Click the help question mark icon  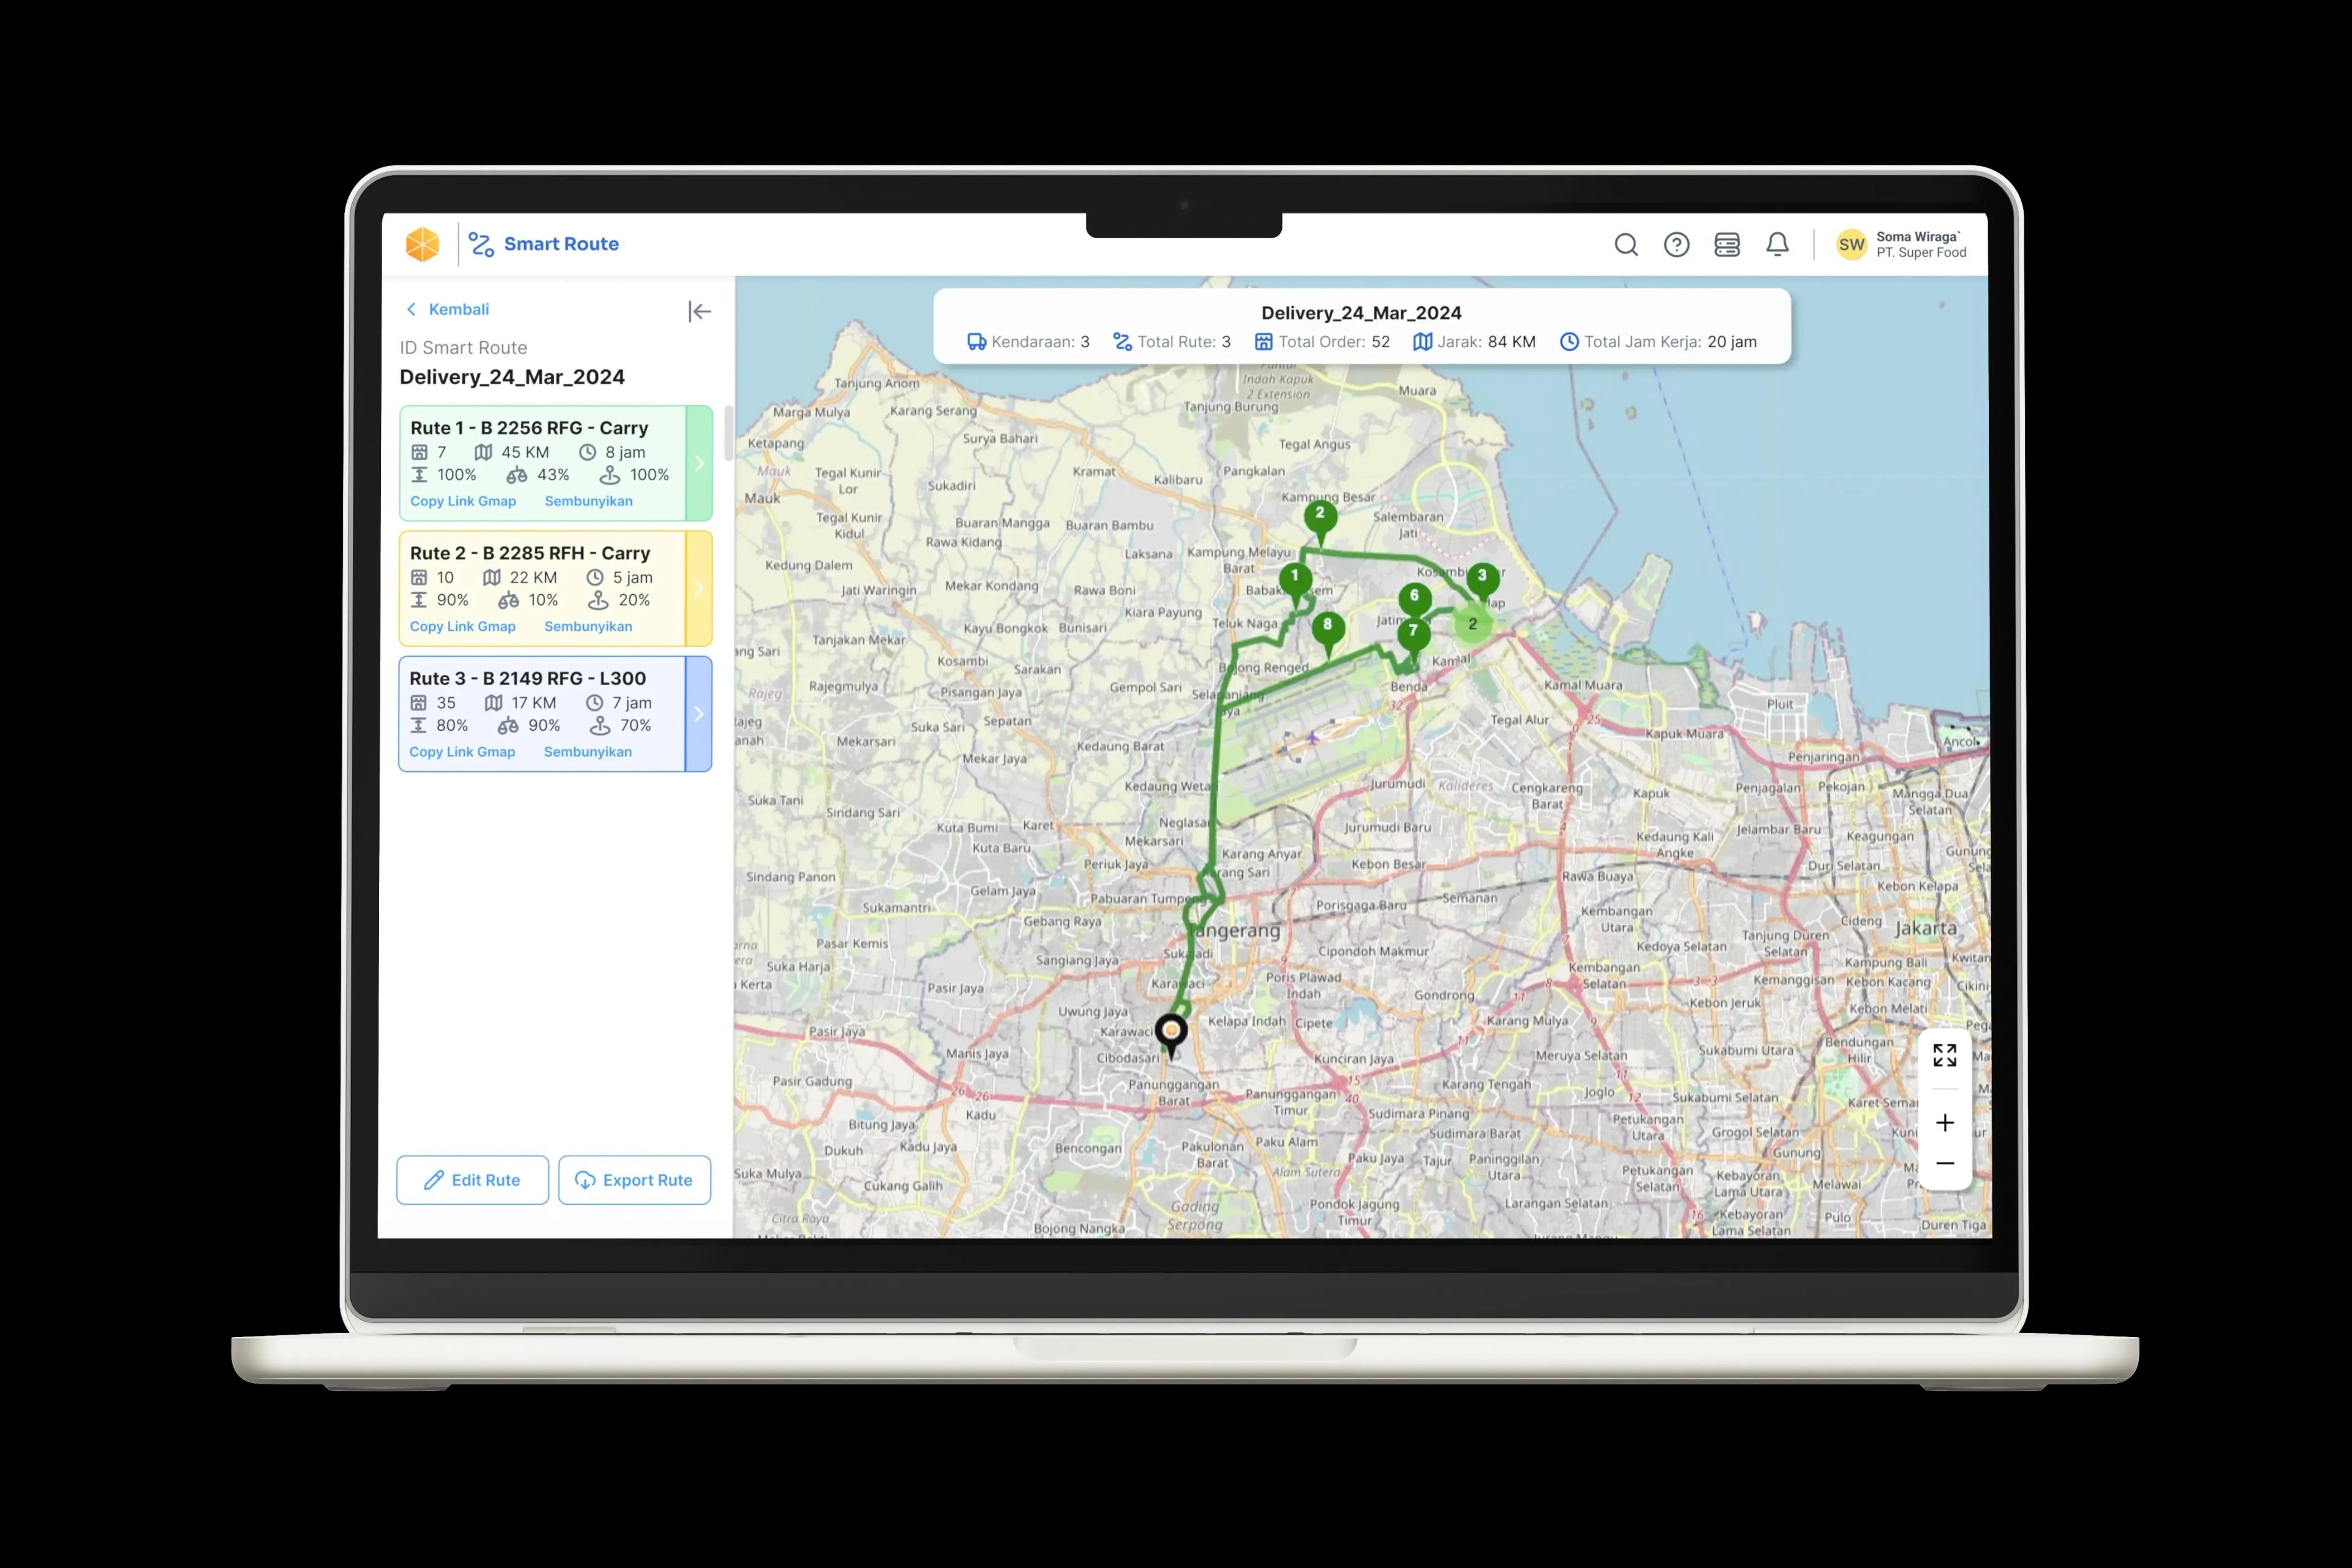point(1677,245)
